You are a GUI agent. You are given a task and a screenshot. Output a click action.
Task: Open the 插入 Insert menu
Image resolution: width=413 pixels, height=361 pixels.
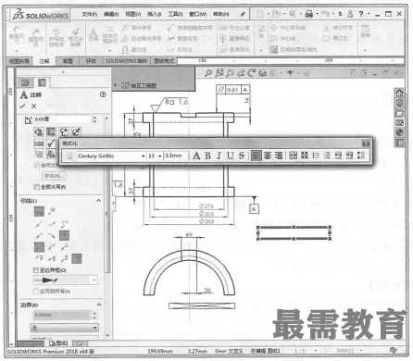click(x=154, y=14)
